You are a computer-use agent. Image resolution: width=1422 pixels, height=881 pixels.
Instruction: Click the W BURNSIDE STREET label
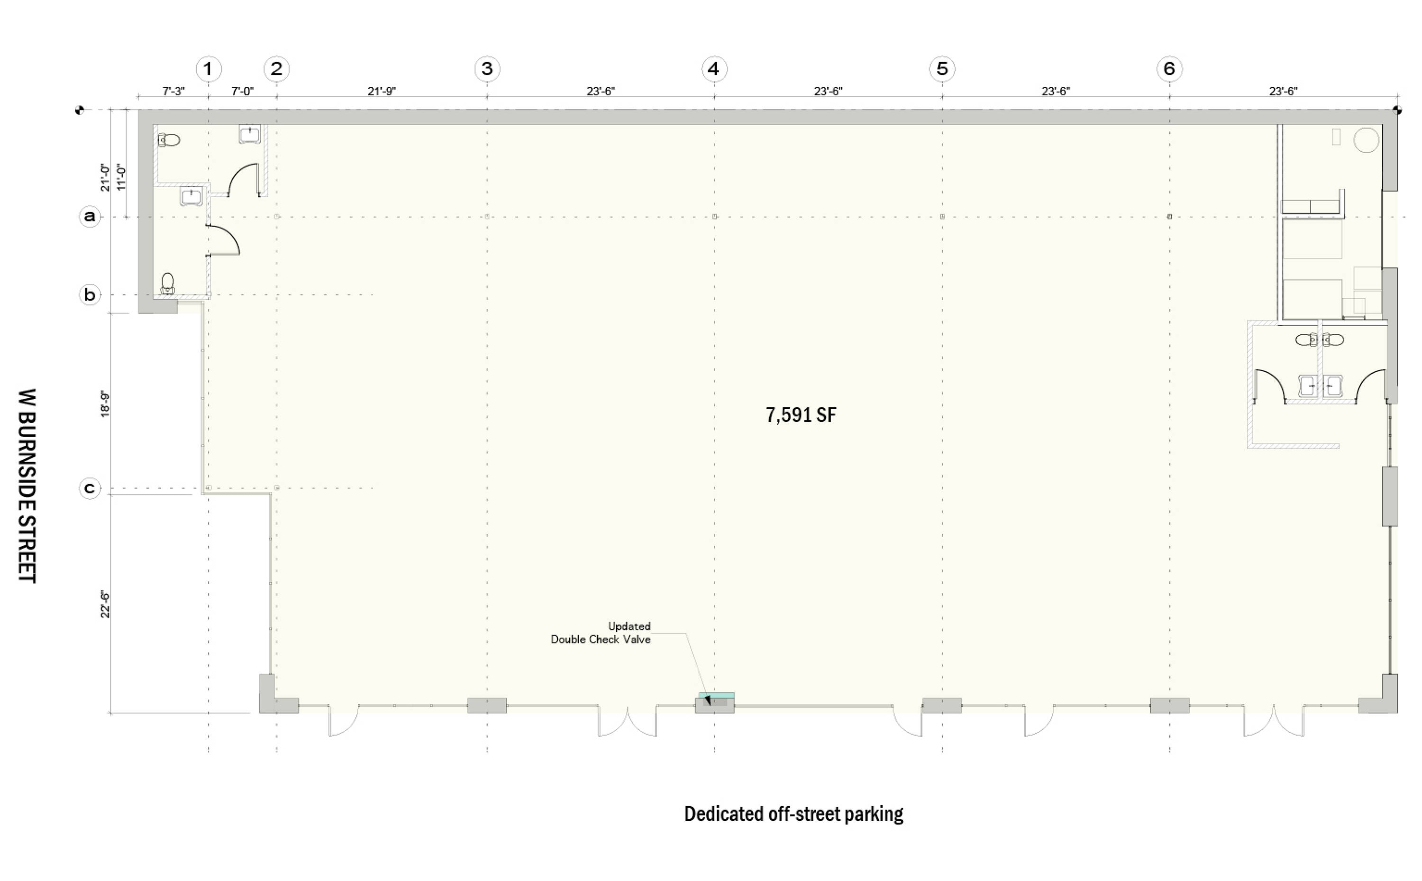pos(27,486)
